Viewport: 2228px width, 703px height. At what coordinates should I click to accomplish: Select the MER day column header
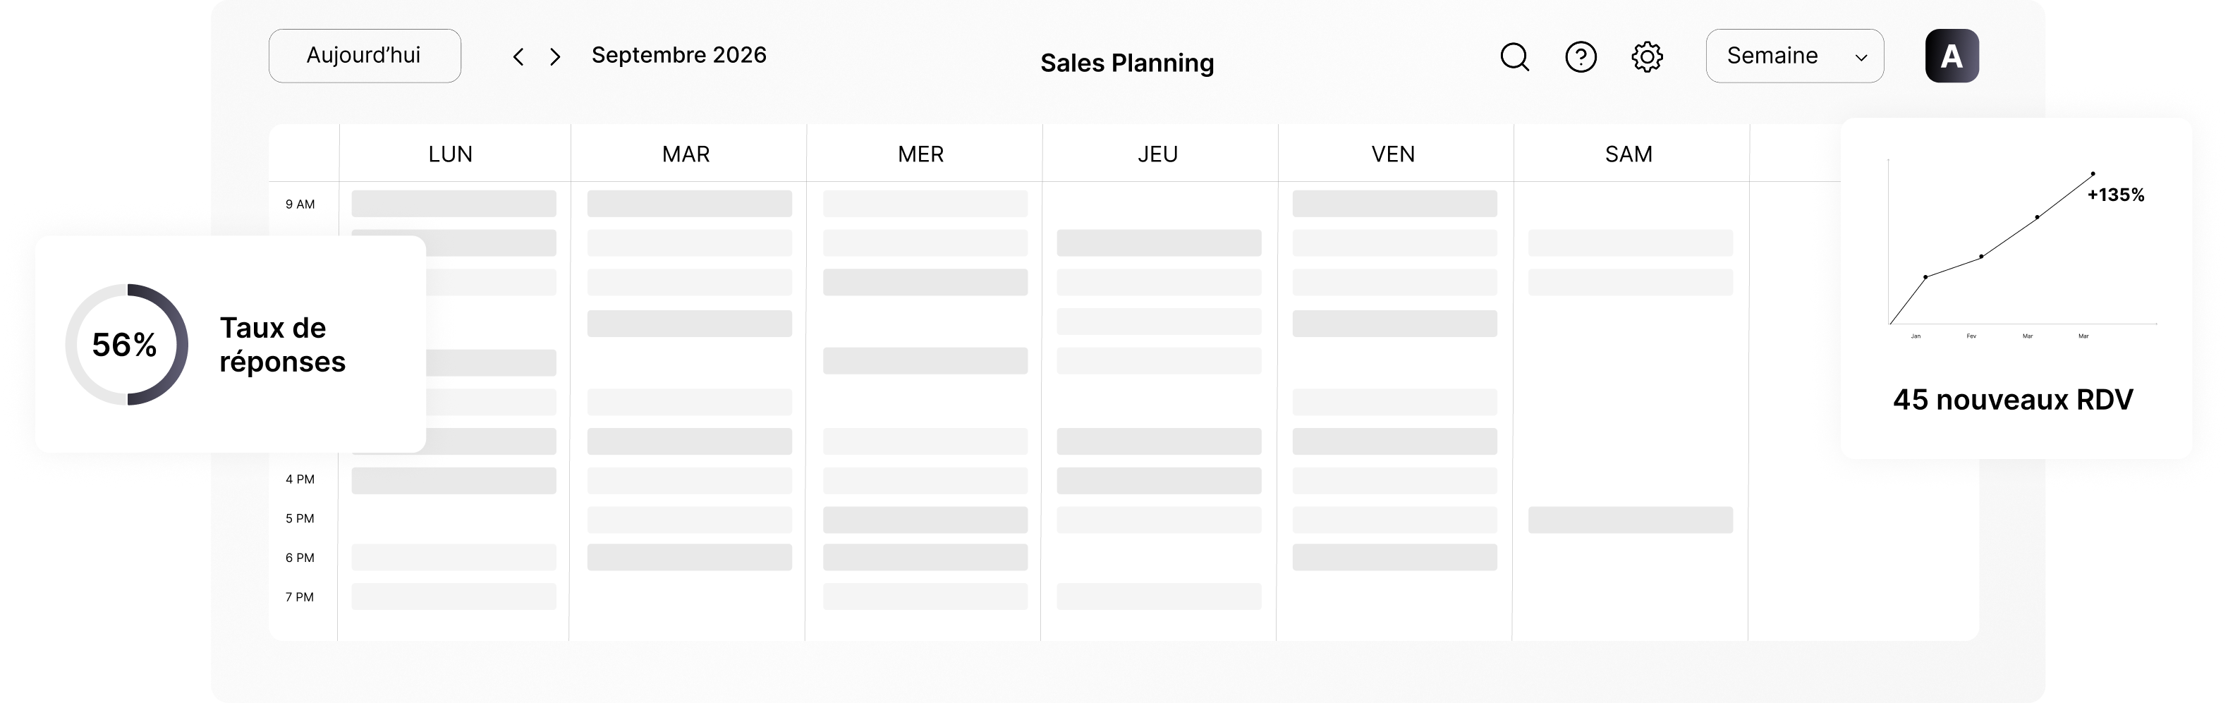(x=921, y=154)
